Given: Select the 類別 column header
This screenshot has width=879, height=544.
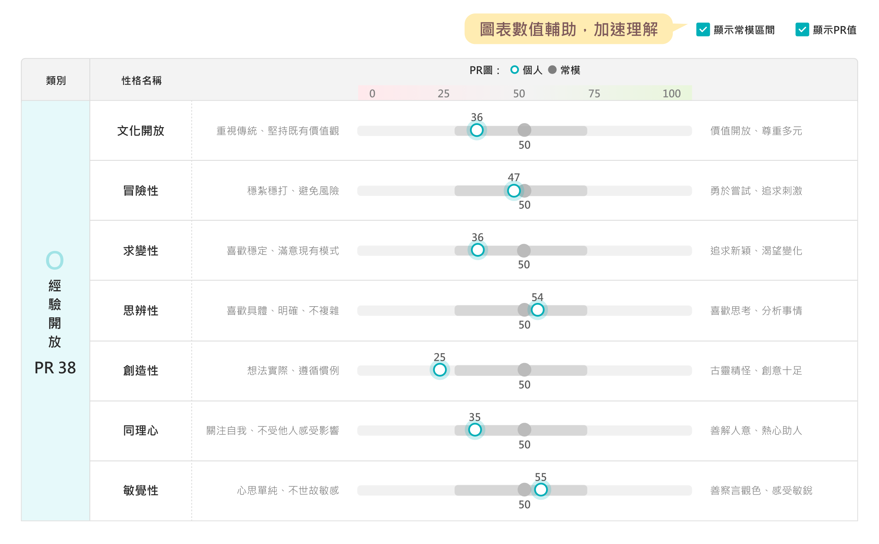Looking at the screenshot, I should [x=56, y=81].
